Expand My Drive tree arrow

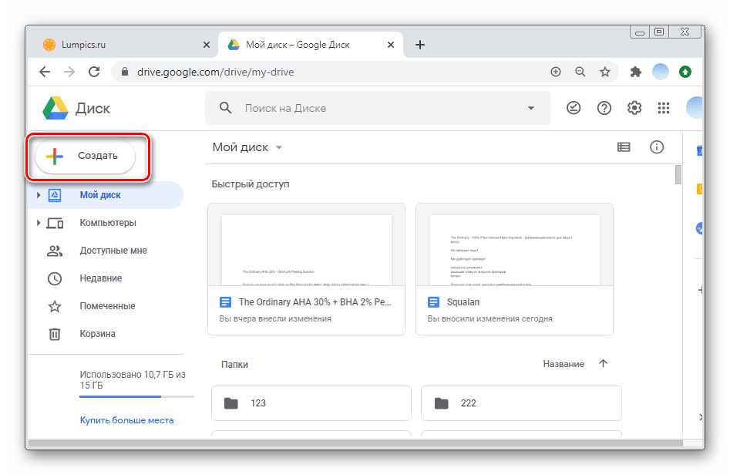[39, 196]
